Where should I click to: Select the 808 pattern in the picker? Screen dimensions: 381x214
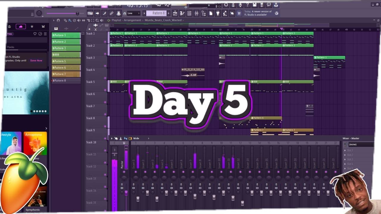click(66, 55)
